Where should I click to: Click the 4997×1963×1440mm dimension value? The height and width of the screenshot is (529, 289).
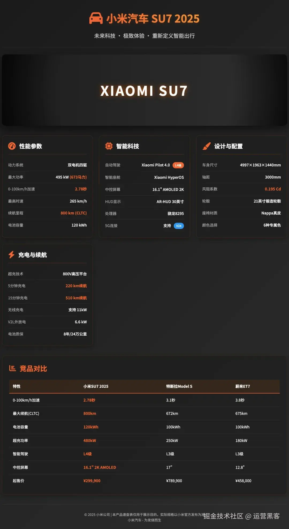[260, 165]
